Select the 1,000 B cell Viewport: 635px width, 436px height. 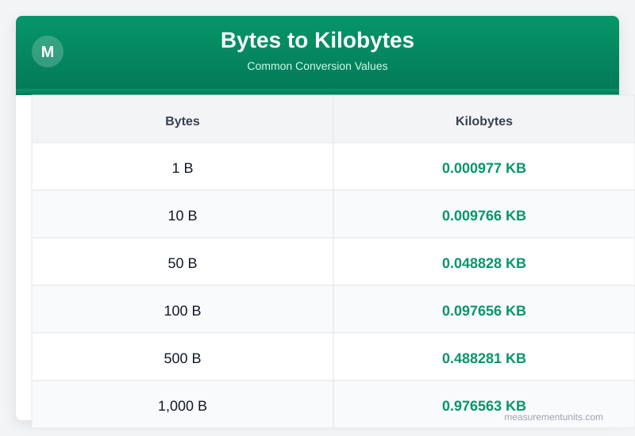pyautogui.click(x=183, y=406)
